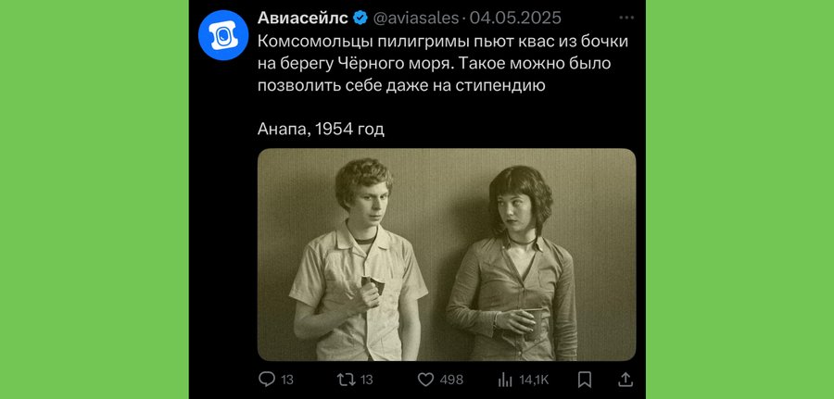Share the tweet via upload arrow icon
The width and height of the screenshot is (834, 399).
625,379
